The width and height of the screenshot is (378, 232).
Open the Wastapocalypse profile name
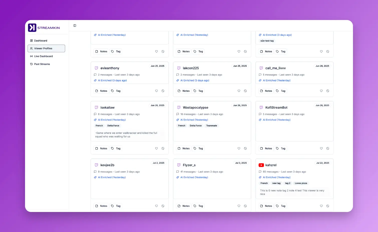(x=196, y=108)
